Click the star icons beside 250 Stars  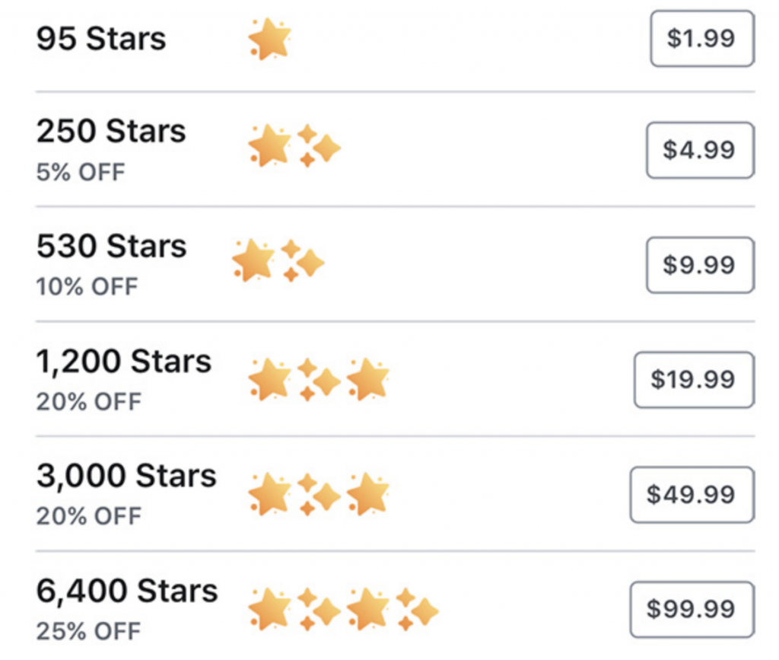[x=294, y=145]
